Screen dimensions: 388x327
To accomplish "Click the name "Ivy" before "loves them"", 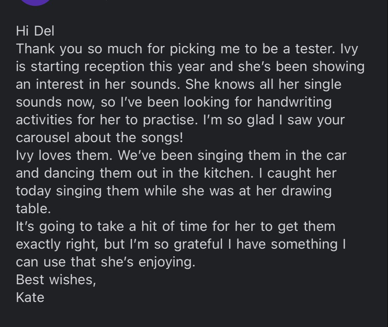I will pyautogui.click(x=25, y=155).
